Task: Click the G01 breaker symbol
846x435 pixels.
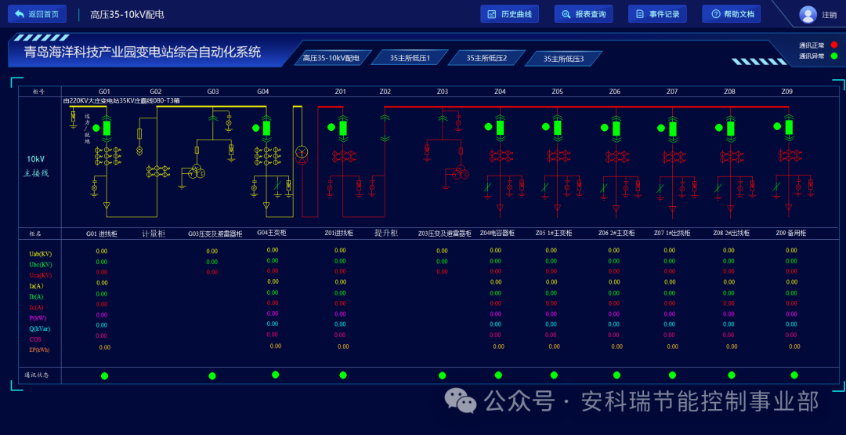Action: [107, 129]
